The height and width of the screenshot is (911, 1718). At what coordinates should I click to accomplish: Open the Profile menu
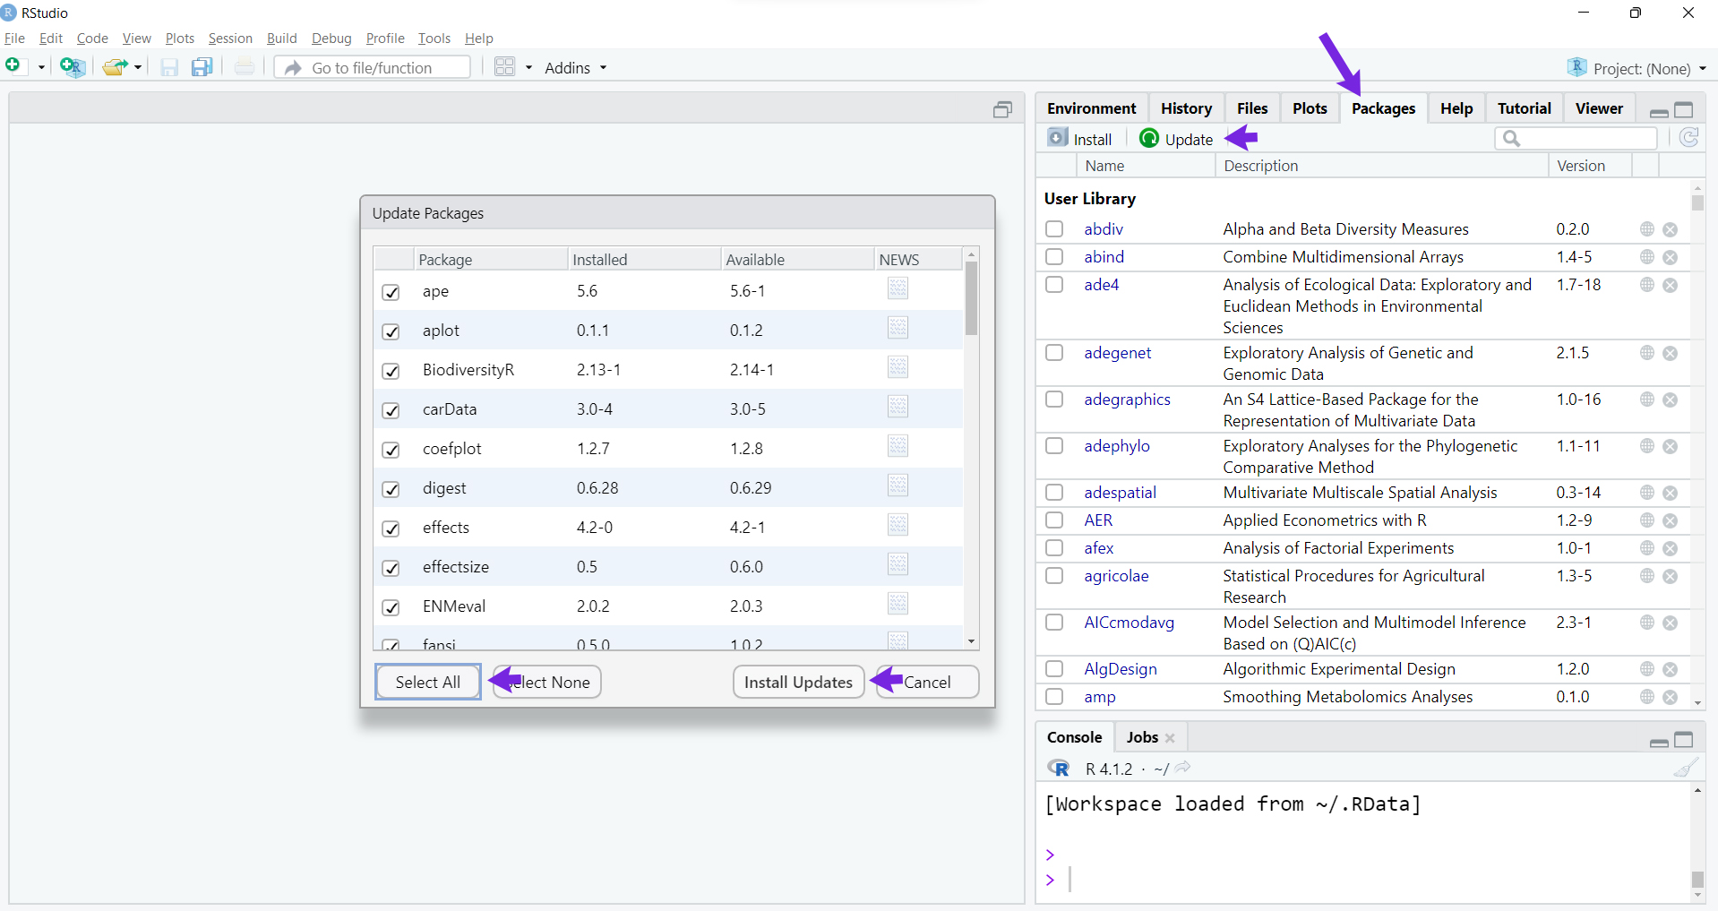385,39
